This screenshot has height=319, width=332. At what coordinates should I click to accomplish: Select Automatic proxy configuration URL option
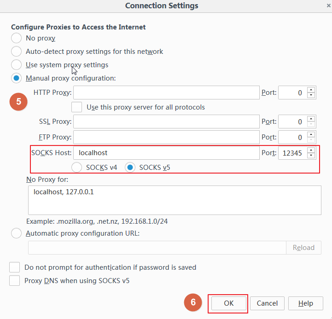click(x=16, y=233)
